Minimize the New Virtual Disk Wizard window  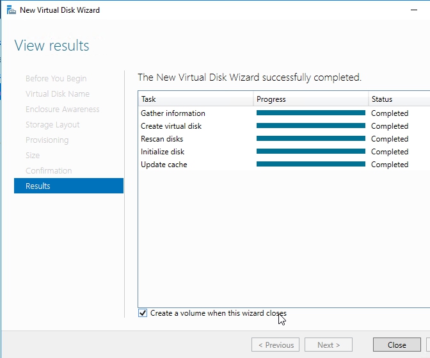pos(414,10)
